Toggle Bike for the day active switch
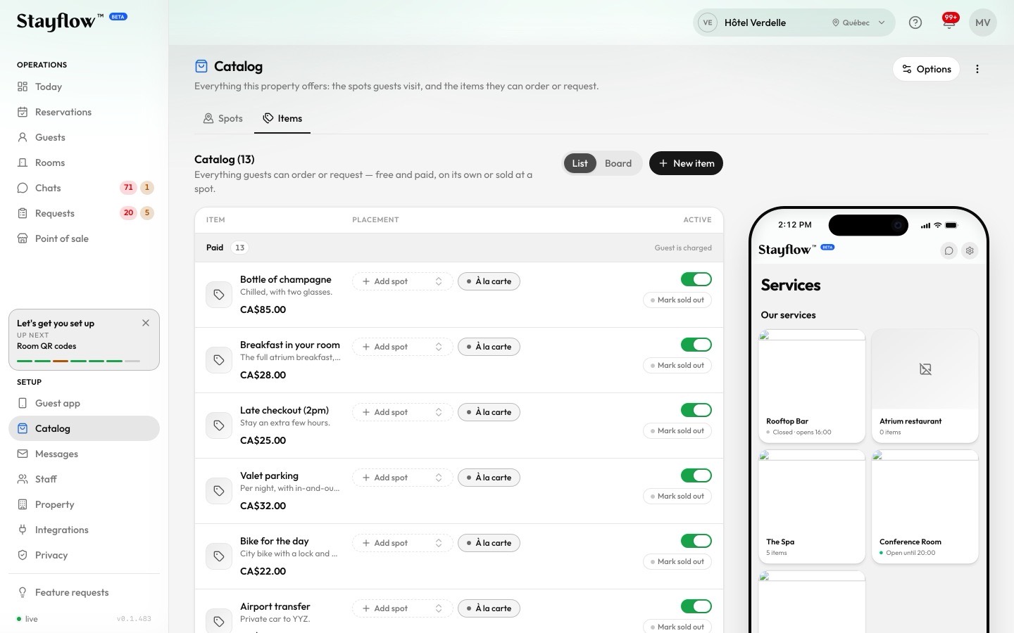 click(696, 541)
